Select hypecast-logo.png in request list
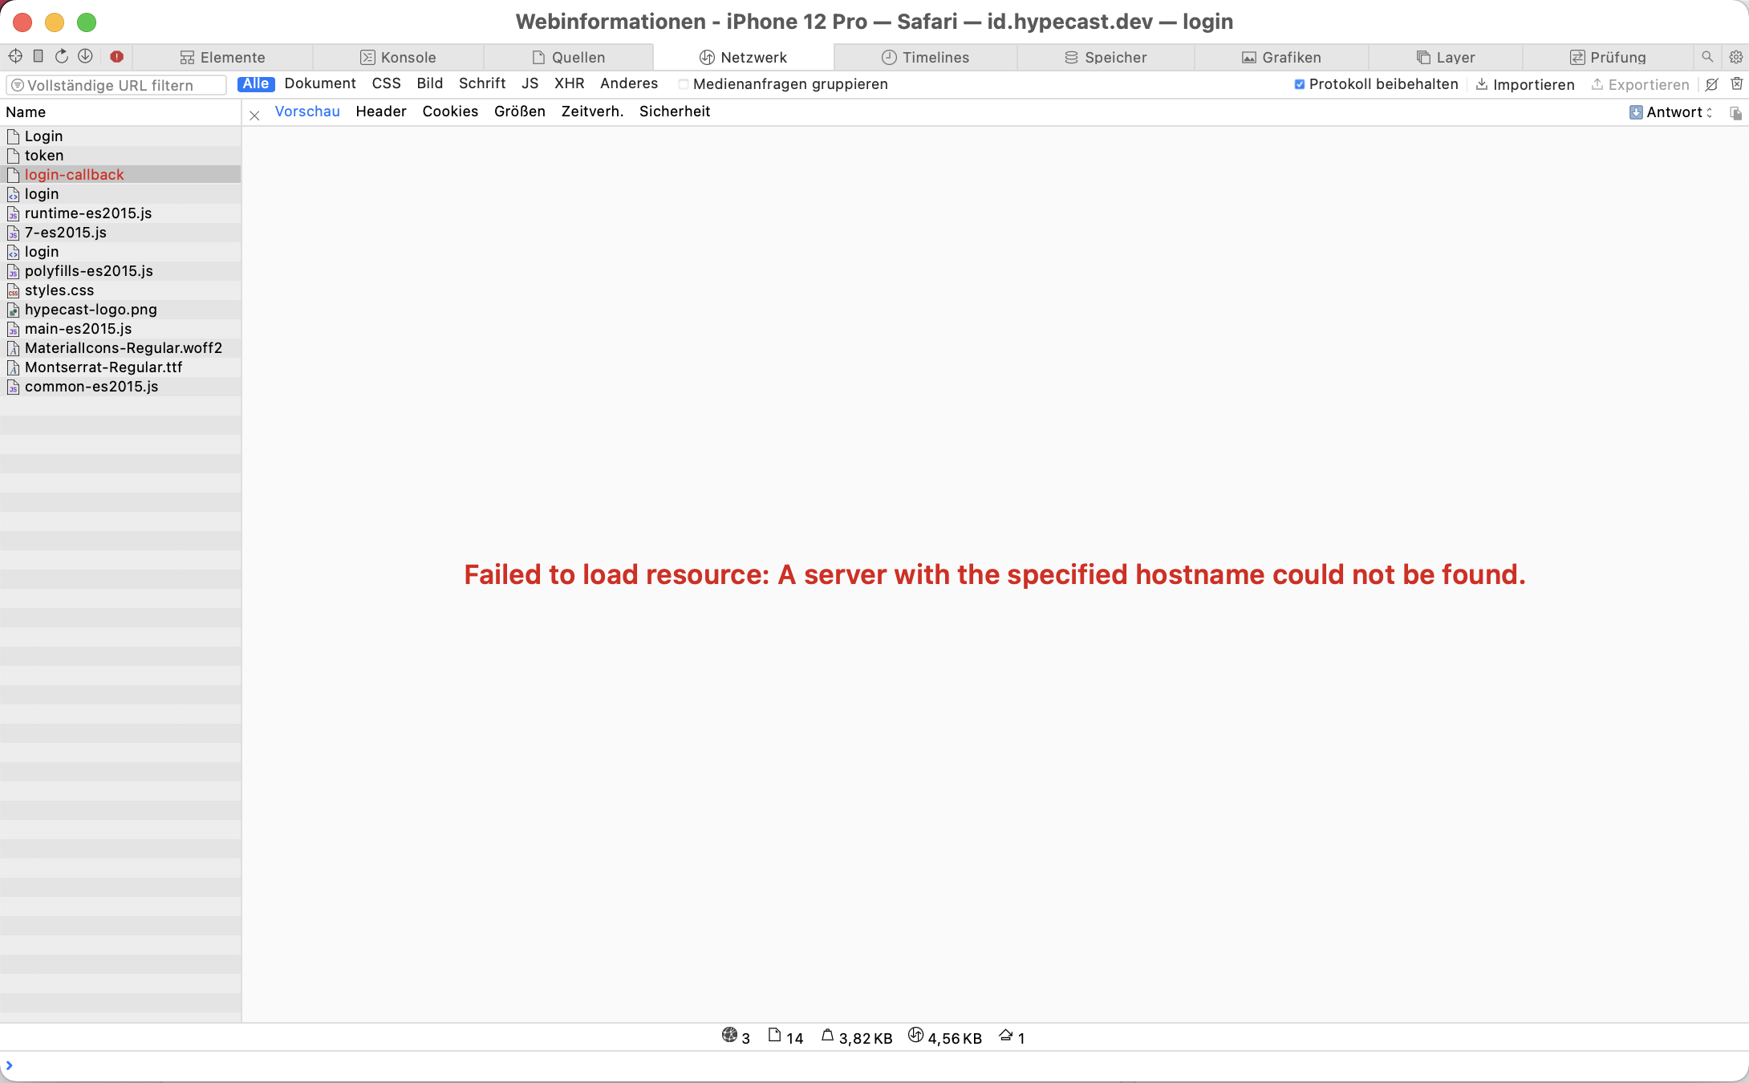 [x=91, y=309]
